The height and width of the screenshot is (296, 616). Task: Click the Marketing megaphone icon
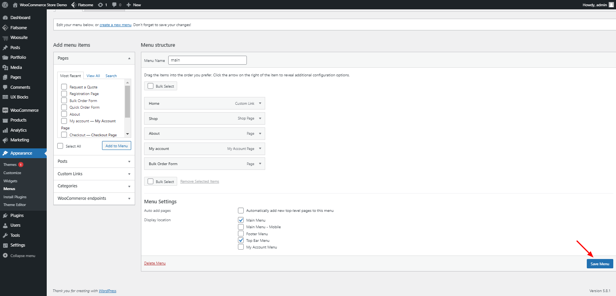point(5,140)
